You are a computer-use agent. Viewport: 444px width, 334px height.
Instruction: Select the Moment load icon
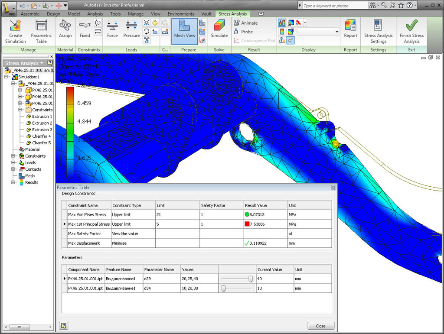click(x=147, y=32)
